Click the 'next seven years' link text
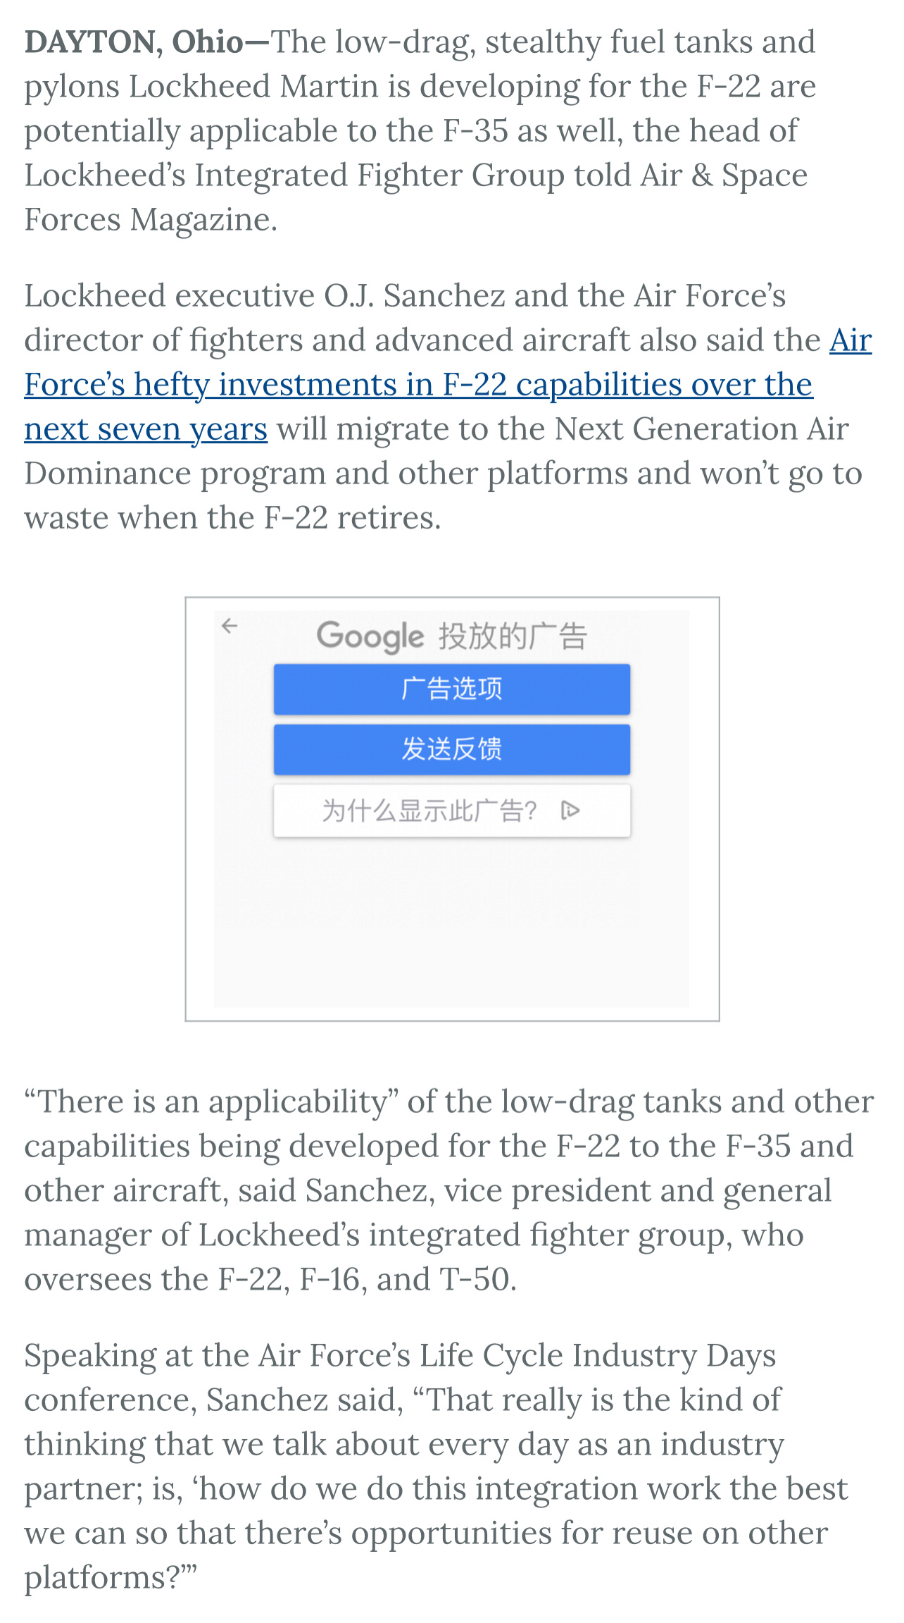 coord(146,429)
